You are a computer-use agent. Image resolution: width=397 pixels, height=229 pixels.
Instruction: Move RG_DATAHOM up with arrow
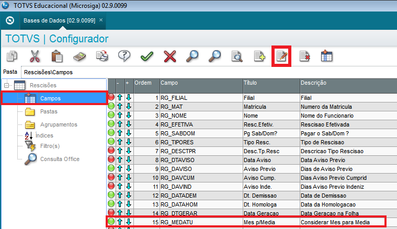(120, 204)
